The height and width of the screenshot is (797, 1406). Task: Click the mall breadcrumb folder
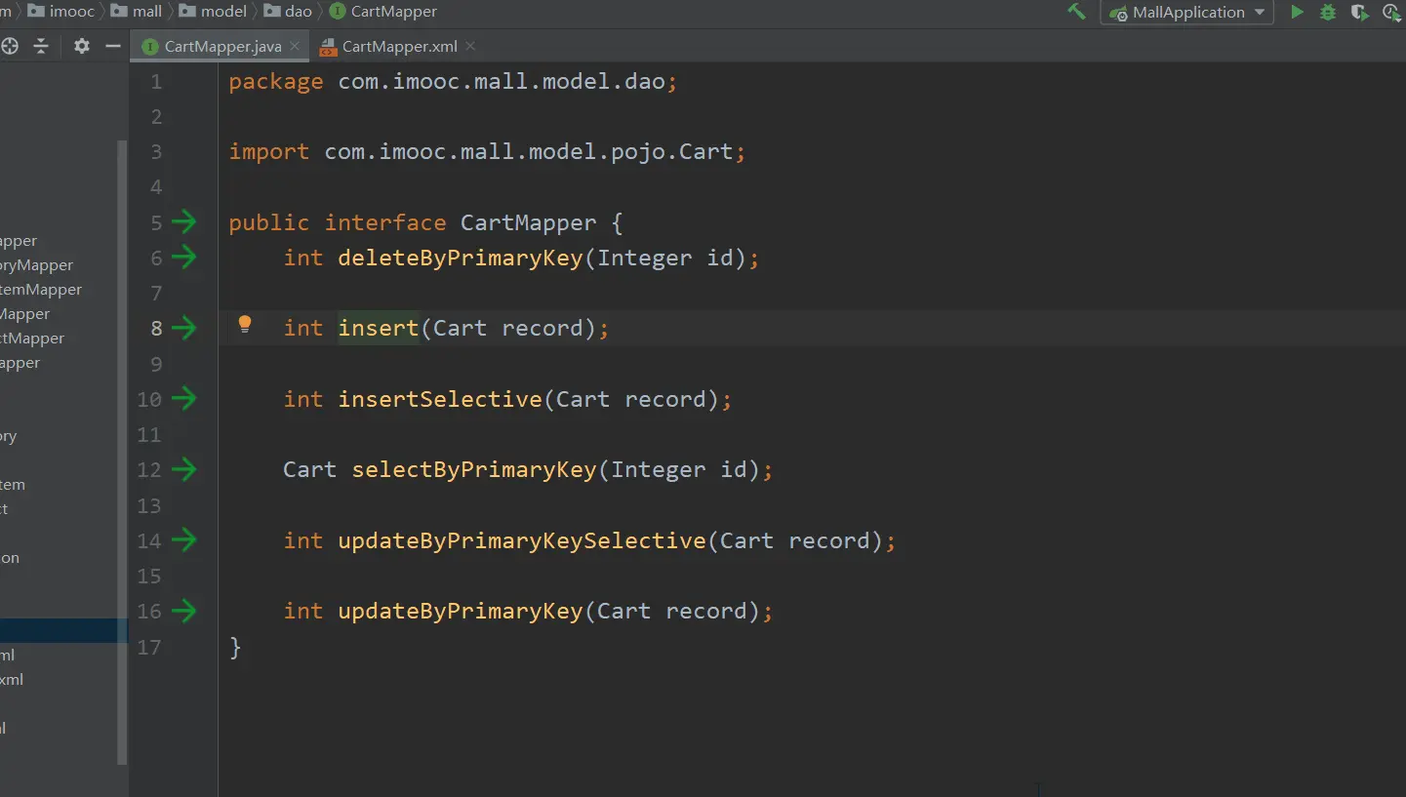pyautogui.click(x=137, y=12)
